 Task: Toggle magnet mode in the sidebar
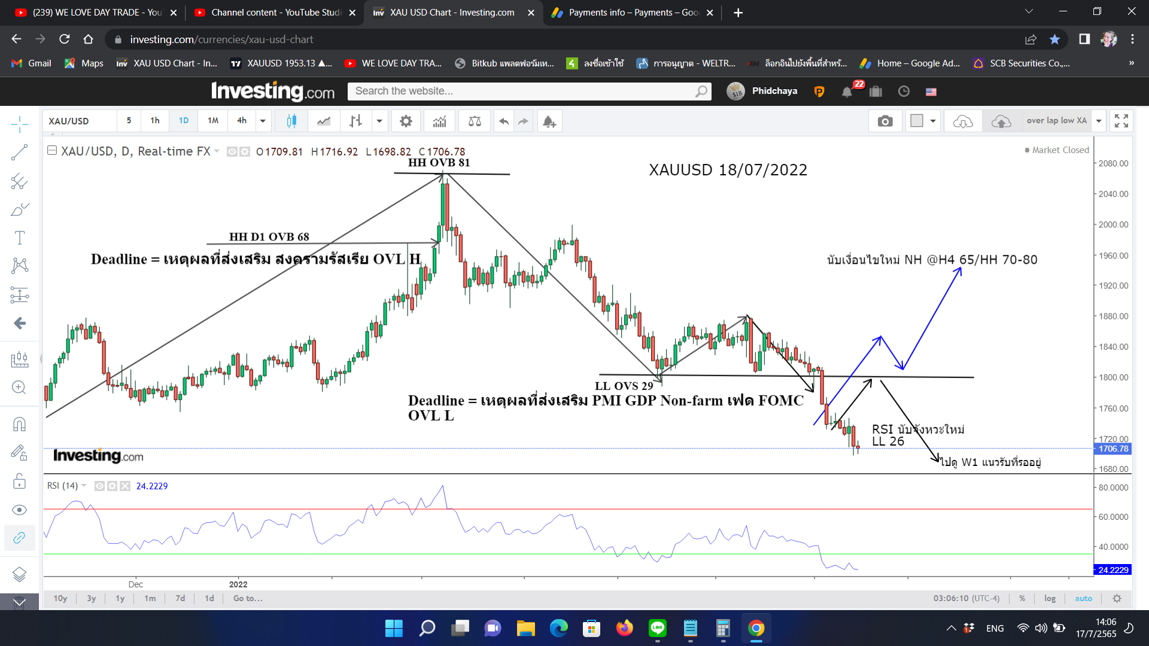pos(19,424)
